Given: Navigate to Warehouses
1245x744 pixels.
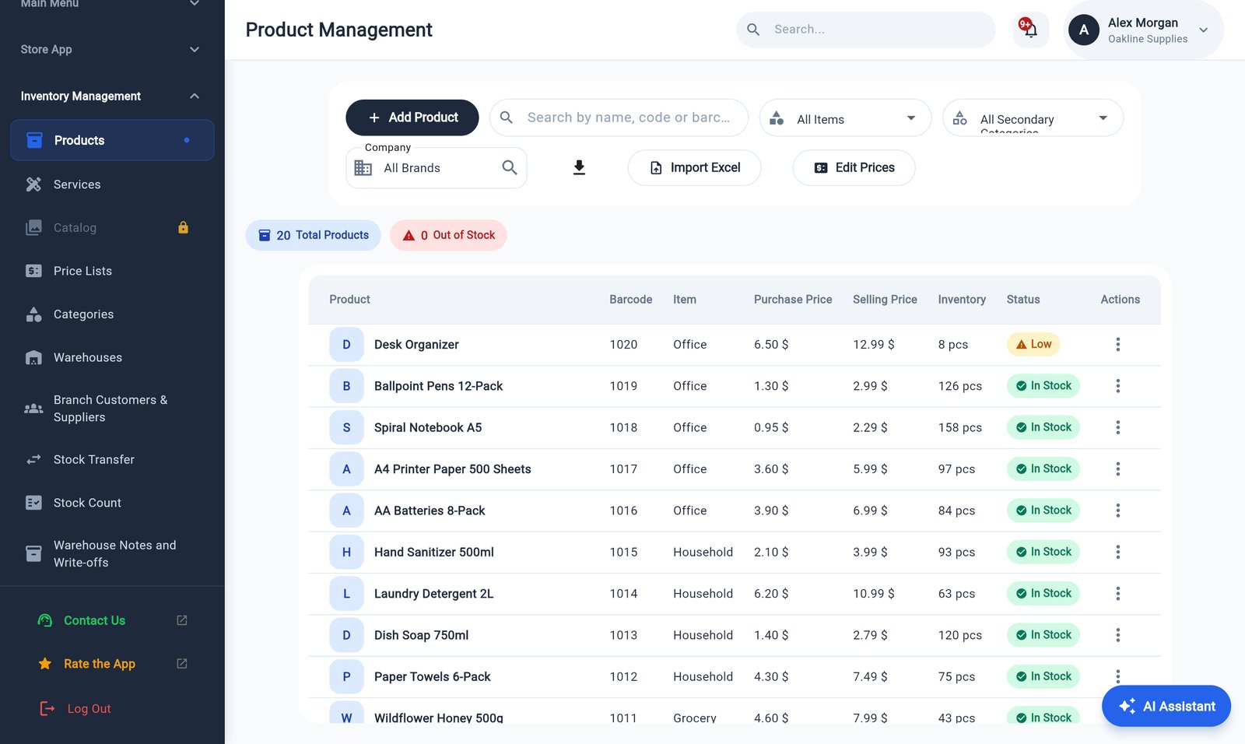Looking at the screenshot, I should [x=113, y=357].
